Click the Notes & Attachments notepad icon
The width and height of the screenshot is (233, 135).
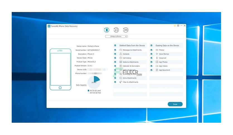[x=121, y=62]
